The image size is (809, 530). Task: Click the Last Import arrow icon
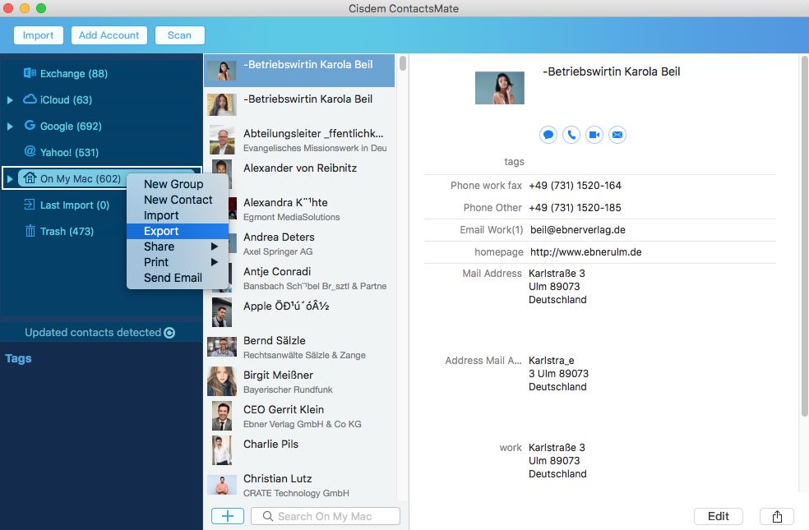30,204
